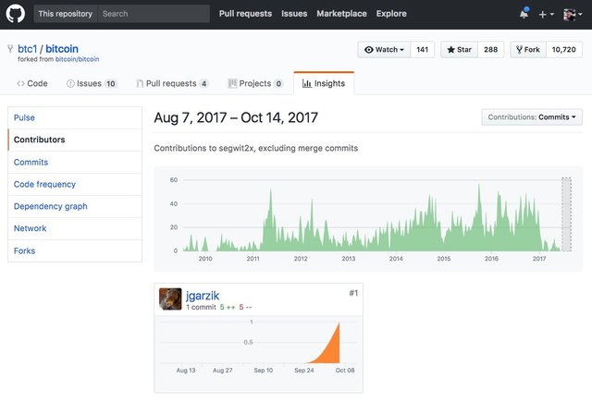Click the Issues tab exclamation icon
Viewport: 592px width, 402px height.
tap(70, 84)
